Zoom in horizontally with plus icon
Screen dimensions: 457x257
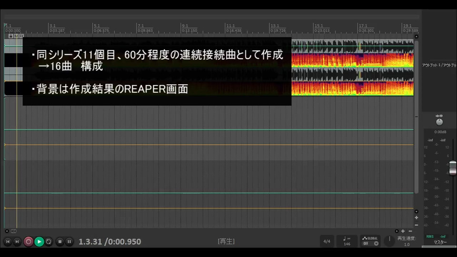coord(403,231)
